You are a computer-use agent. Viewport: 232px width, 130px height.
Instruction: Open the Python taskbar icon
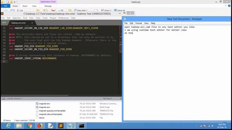50,126
